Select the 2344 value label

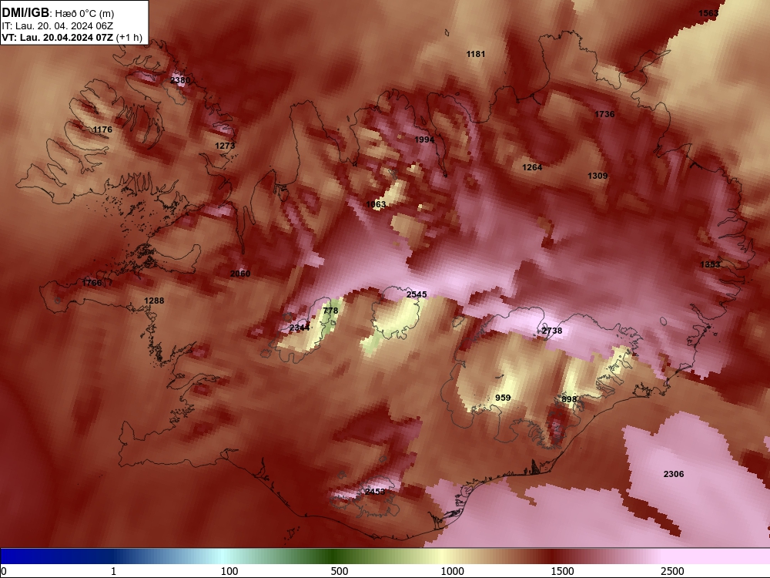[x=300, y=328]
